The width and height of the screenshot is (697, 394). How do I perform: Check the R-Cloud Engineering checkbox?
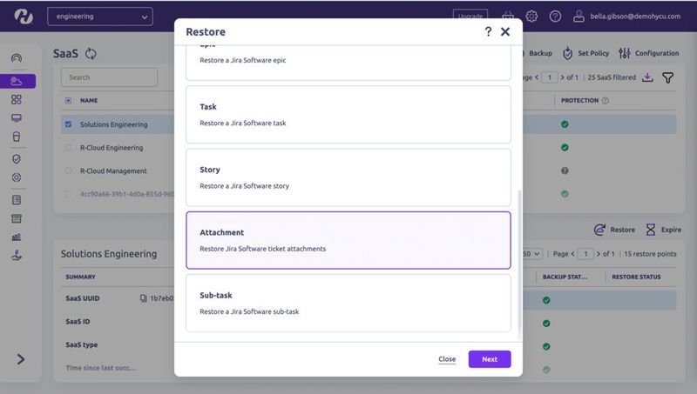coord(69,148)
